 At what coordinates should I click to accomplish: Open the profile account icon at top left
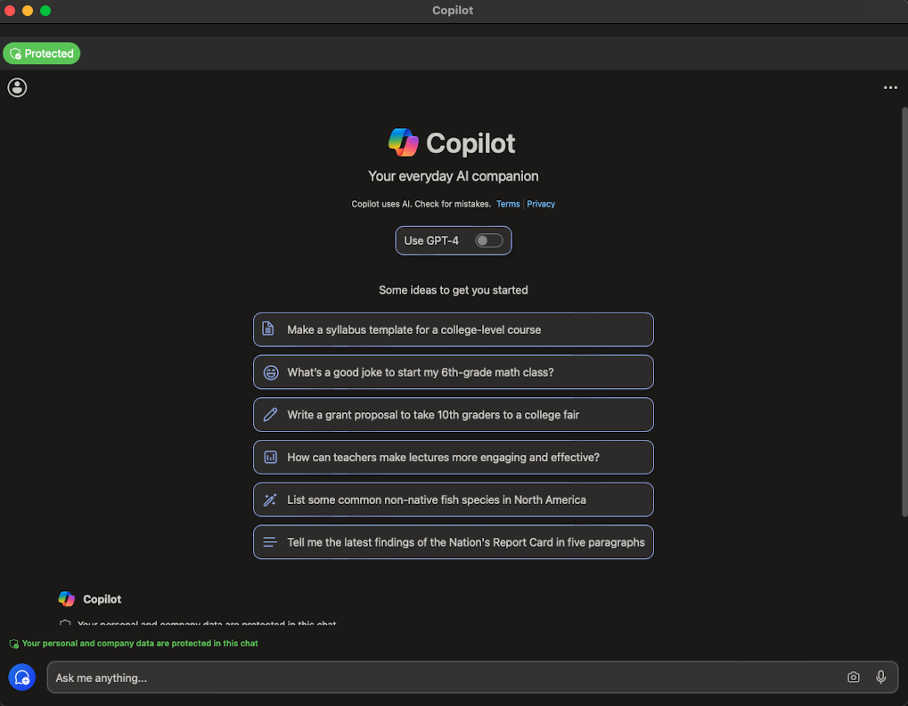click(x=16, y=87)
